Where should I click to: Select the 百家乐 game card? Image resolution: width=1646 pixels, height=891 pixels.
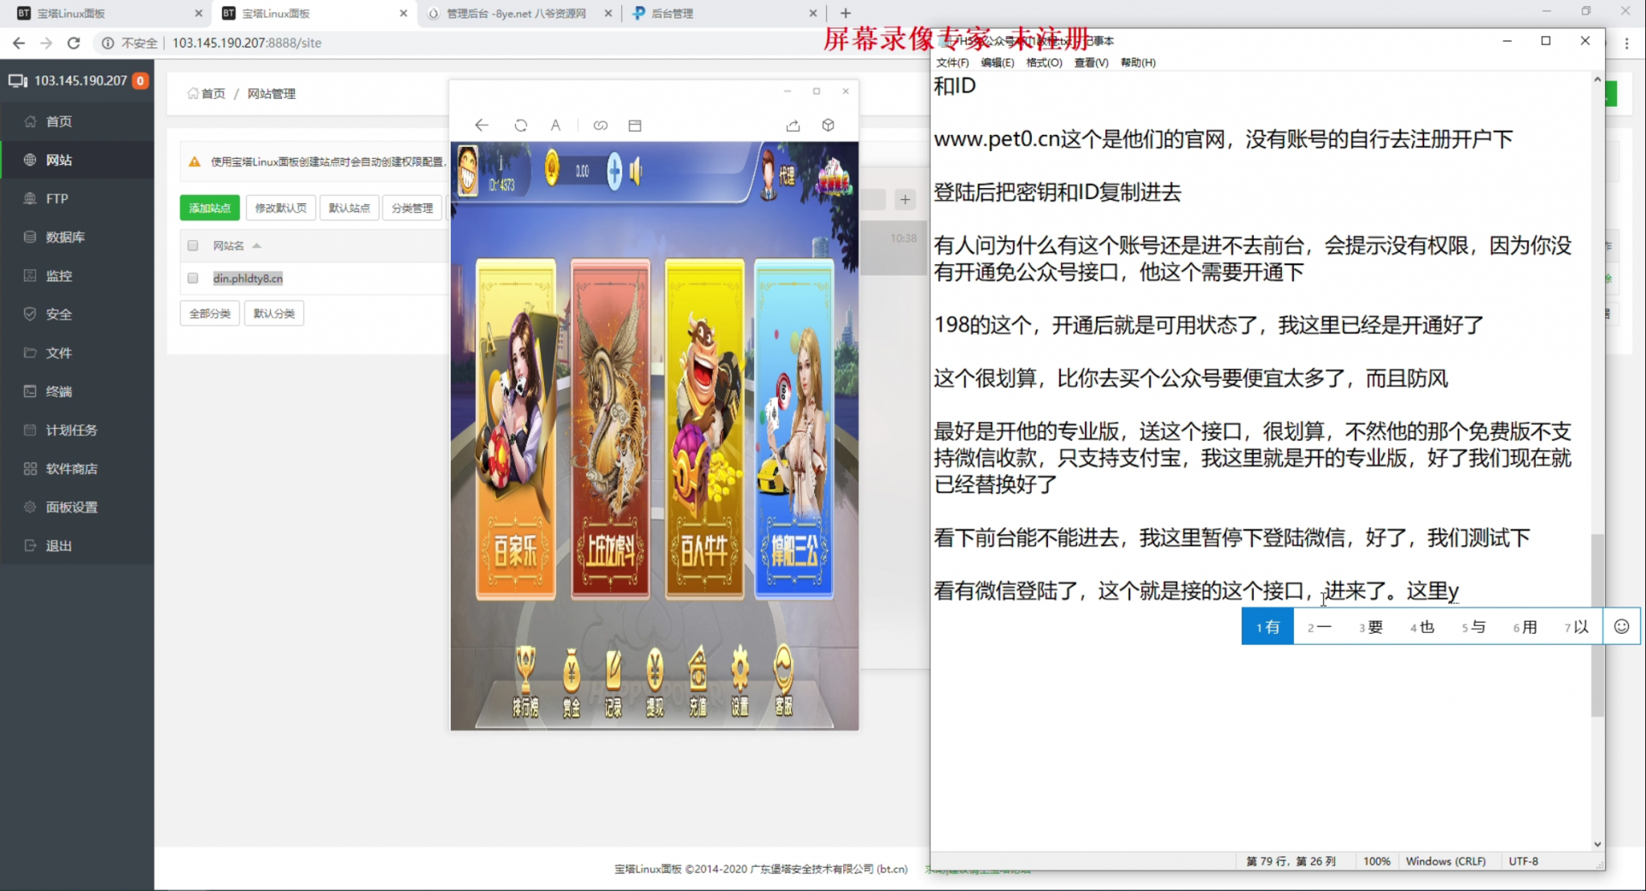point(515,429)
